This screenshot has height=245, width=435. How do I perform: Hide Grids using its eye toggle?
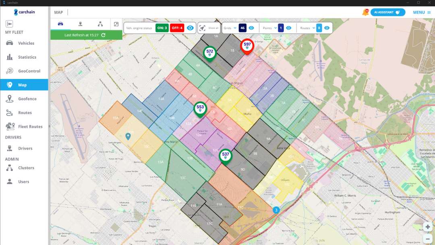251,28
